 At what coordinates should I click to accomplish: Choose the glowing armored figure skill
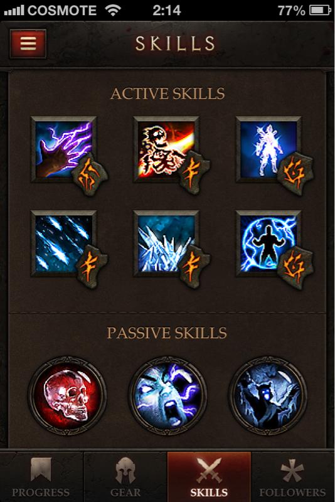coord(269,149)
